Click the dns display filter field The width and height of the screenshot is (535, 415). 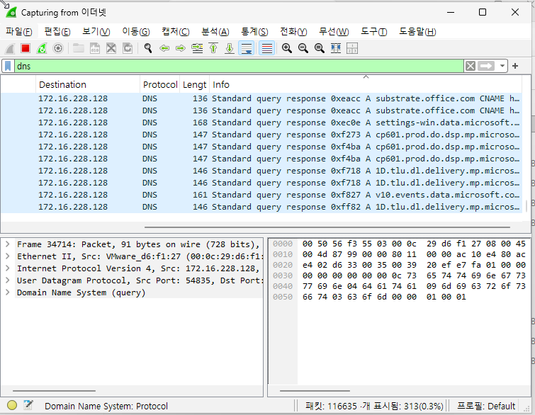234,66
